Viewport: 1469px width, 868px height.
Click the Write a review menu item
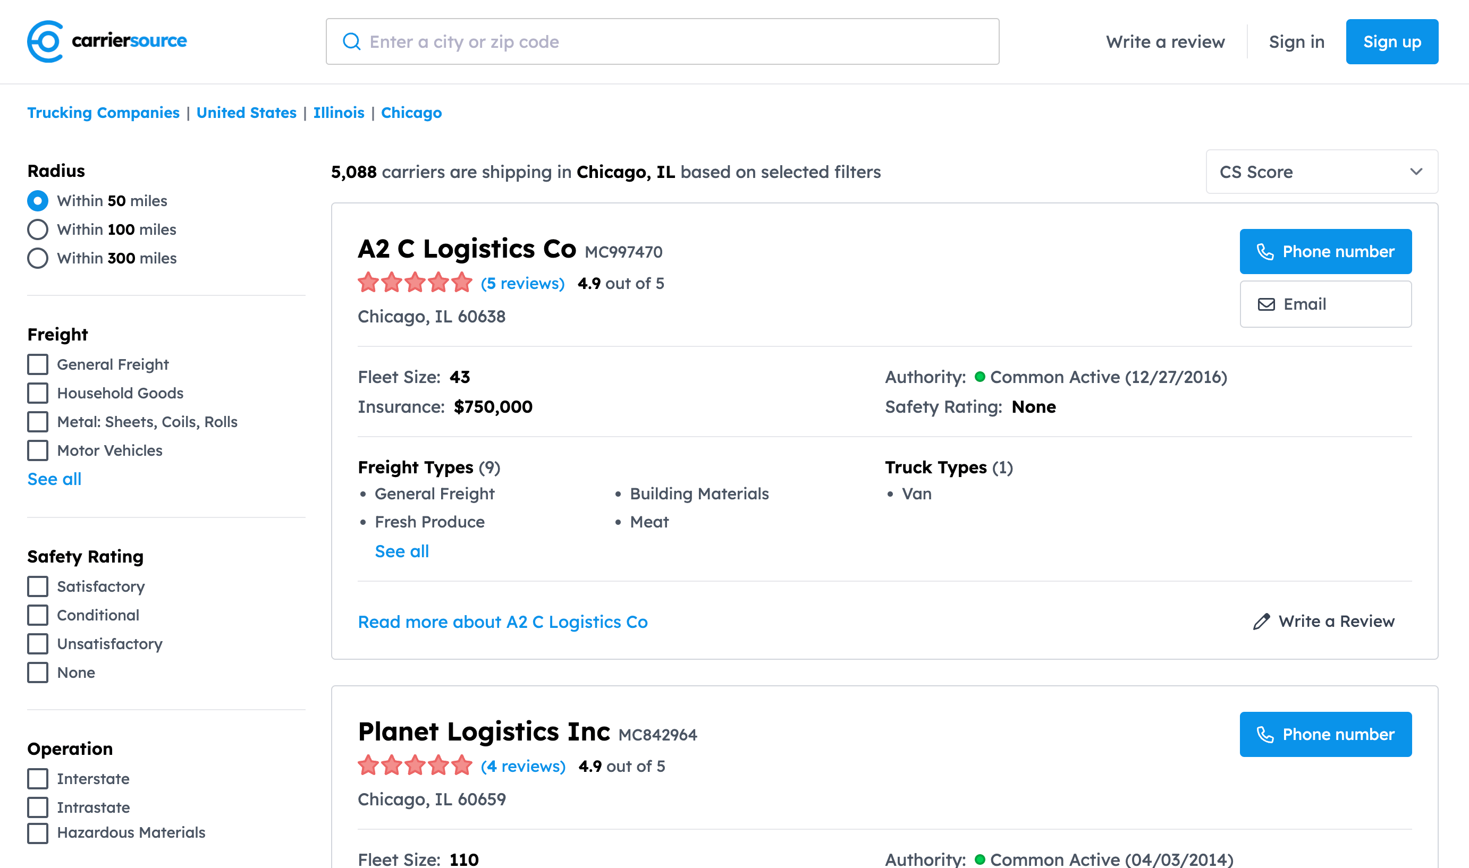[1165, 41]
